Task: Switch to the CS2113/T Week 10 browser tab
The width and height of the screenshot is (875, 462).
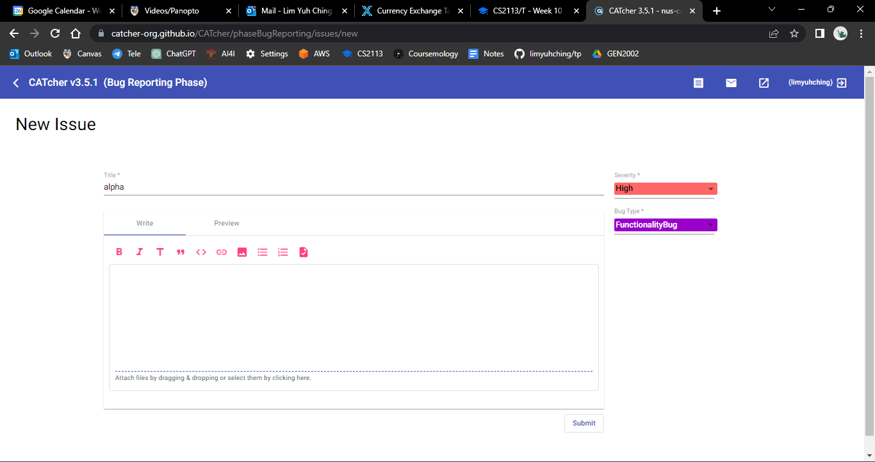Action: pos(528,11)
